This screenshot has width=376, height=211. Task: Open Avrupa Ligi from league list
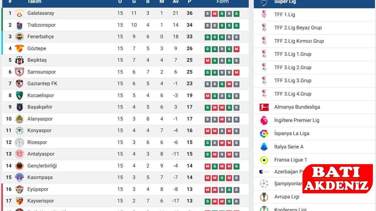(287, 197)
